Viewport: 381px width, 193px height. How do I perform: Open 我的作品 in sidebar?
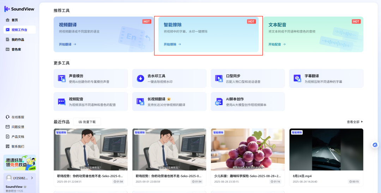[19, 39]
